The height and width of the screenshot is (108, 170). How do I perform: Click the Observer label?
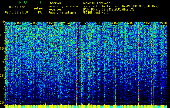[55, 3]
